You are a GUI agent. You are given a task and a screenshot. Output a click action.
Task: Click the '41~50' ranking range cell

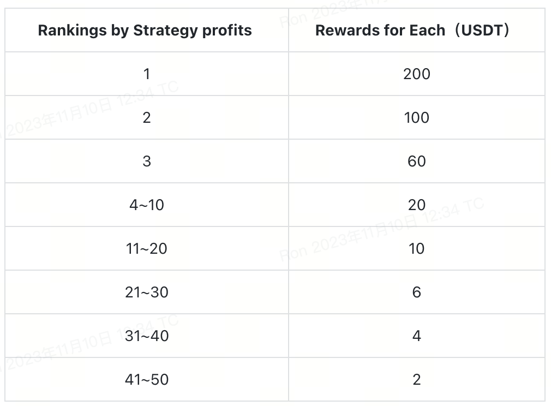(146, 379)
